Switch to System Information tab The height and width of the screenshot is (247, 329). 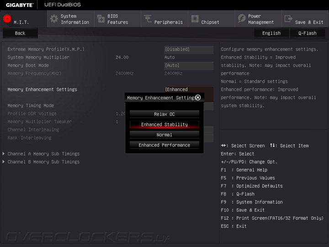[70, 19]
